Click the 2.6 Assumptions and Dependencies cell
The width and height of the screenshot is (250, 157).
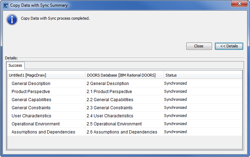[122, 132]
